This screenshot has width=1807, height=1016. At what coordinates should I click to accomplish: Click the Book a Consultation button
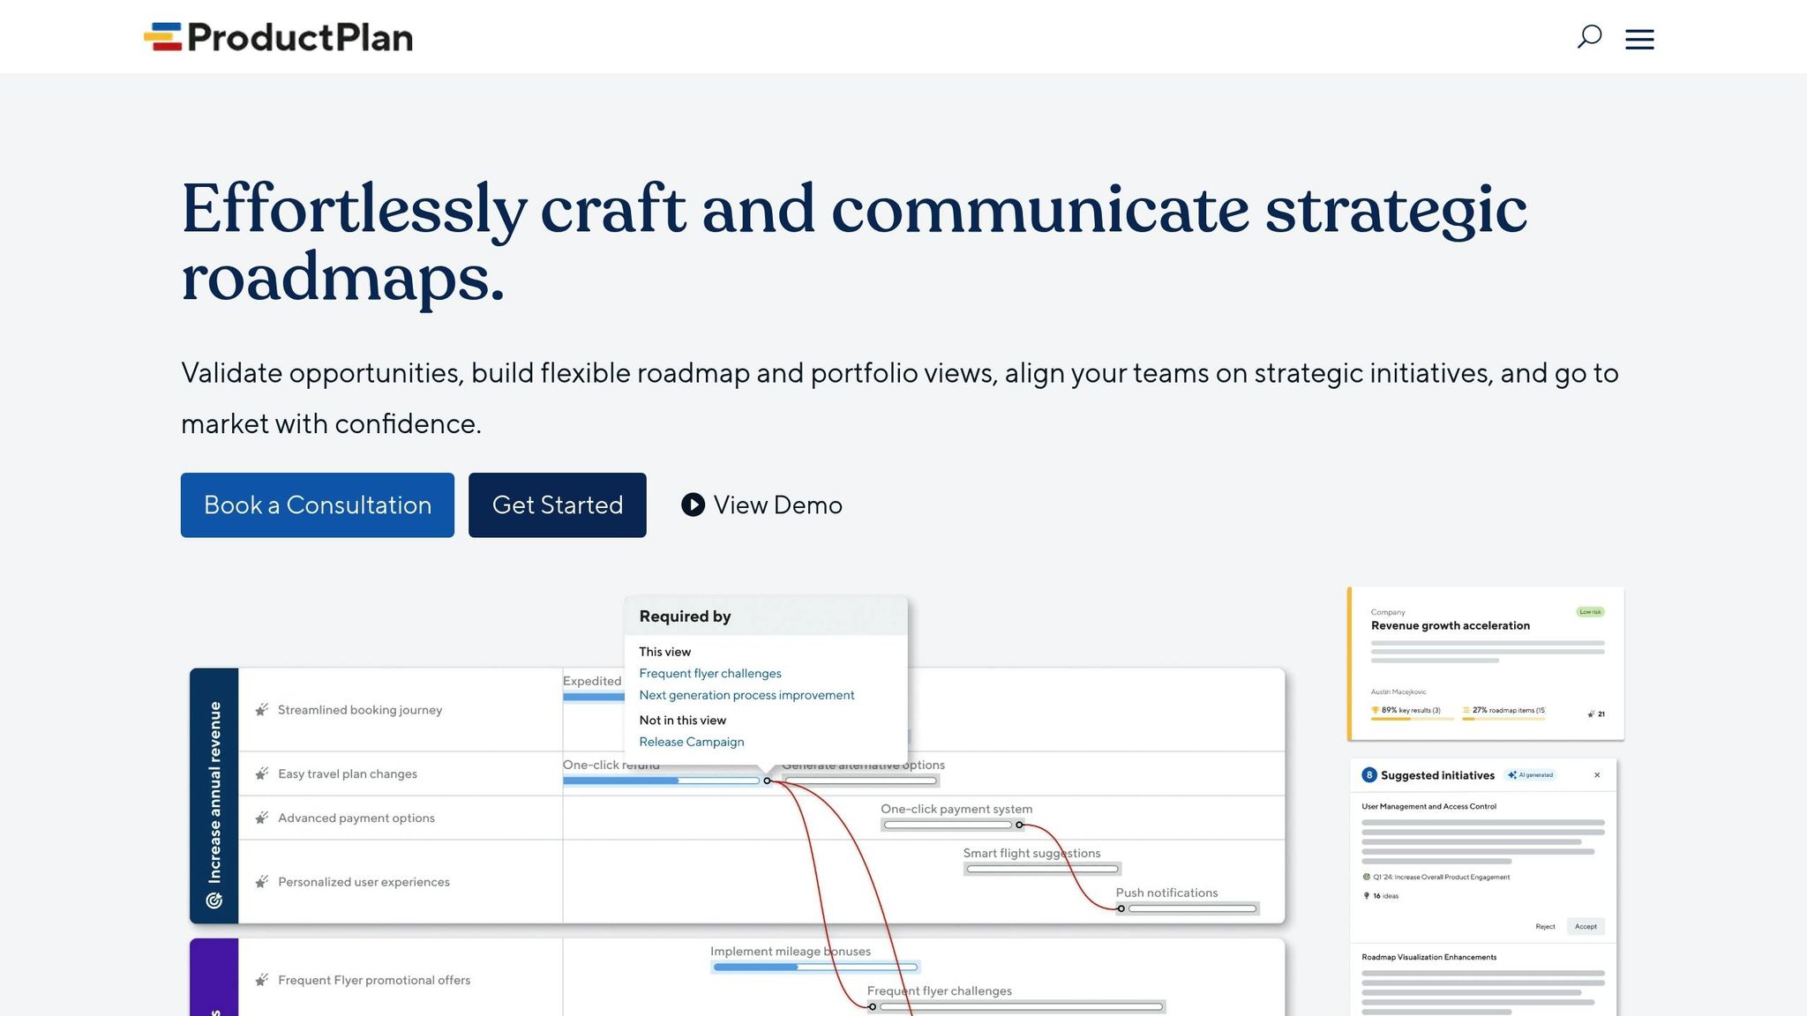pos(317,504)
